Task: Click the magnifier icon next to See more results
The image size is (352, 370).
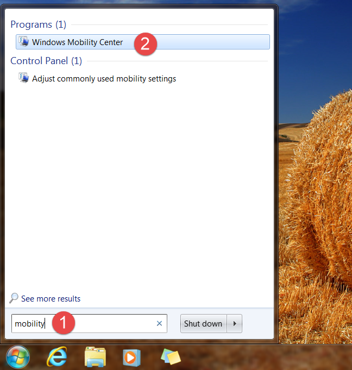Action: coord(14,298)
